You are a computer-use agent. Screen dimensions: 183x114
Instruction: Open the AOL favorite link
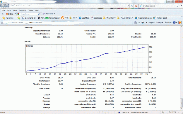[41, 18]
